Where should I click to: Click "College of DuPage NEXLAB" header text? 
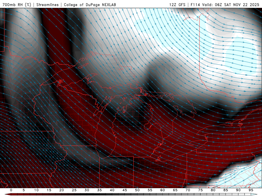pyautogui.click(x=90, y=5)
